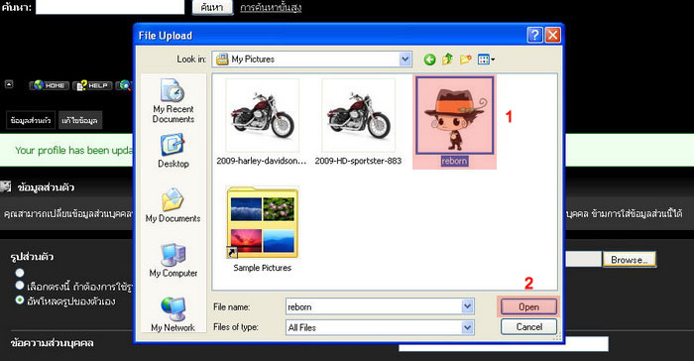Click the HOME icon button

tap(50, 85)
